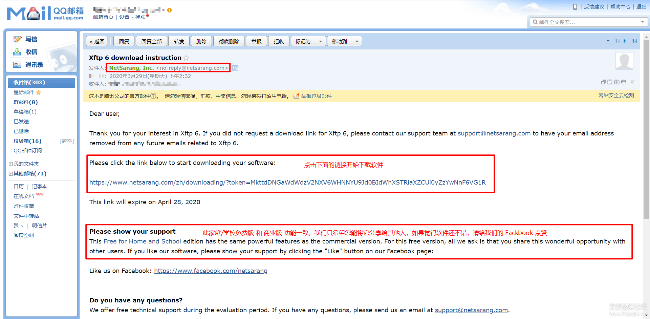Open 收件箱(303) inbox folder
Viewport: 650px width, 319px height.
41,83
